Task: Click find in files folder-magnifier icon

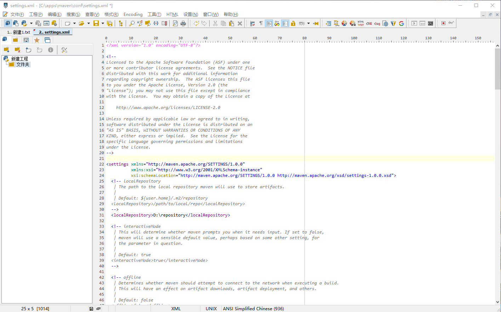Action: coord(148,23)
